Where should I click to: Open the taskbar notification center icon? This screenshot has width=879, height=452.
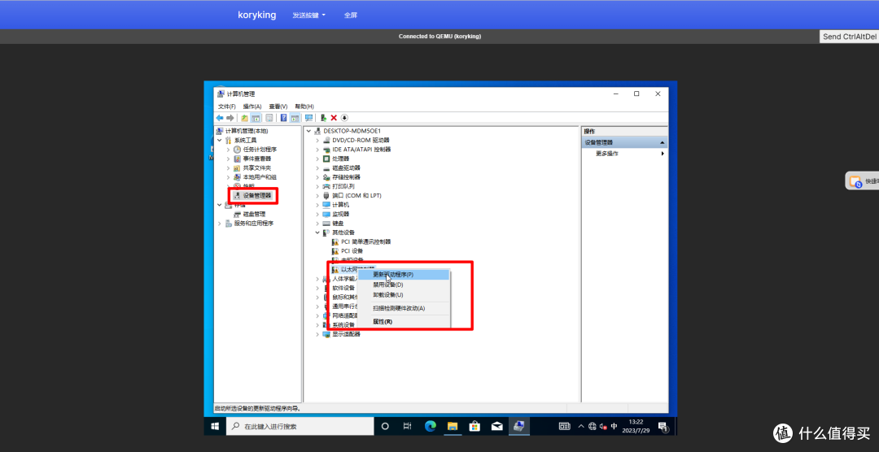coord(662,426)
